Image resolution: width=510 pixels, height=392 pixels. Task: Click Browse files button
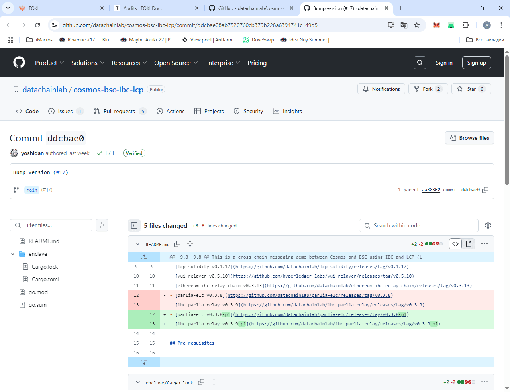[x=469, y=138]
